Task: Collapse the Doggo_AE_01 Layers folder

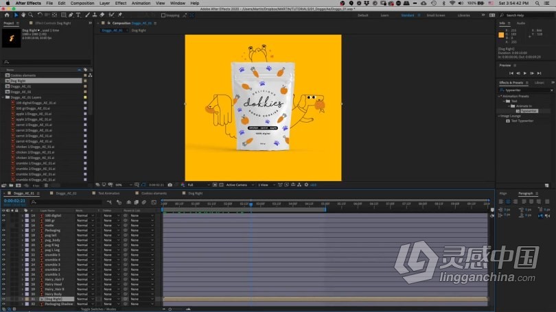Action: pyautogui.click(x=3, y=97)
